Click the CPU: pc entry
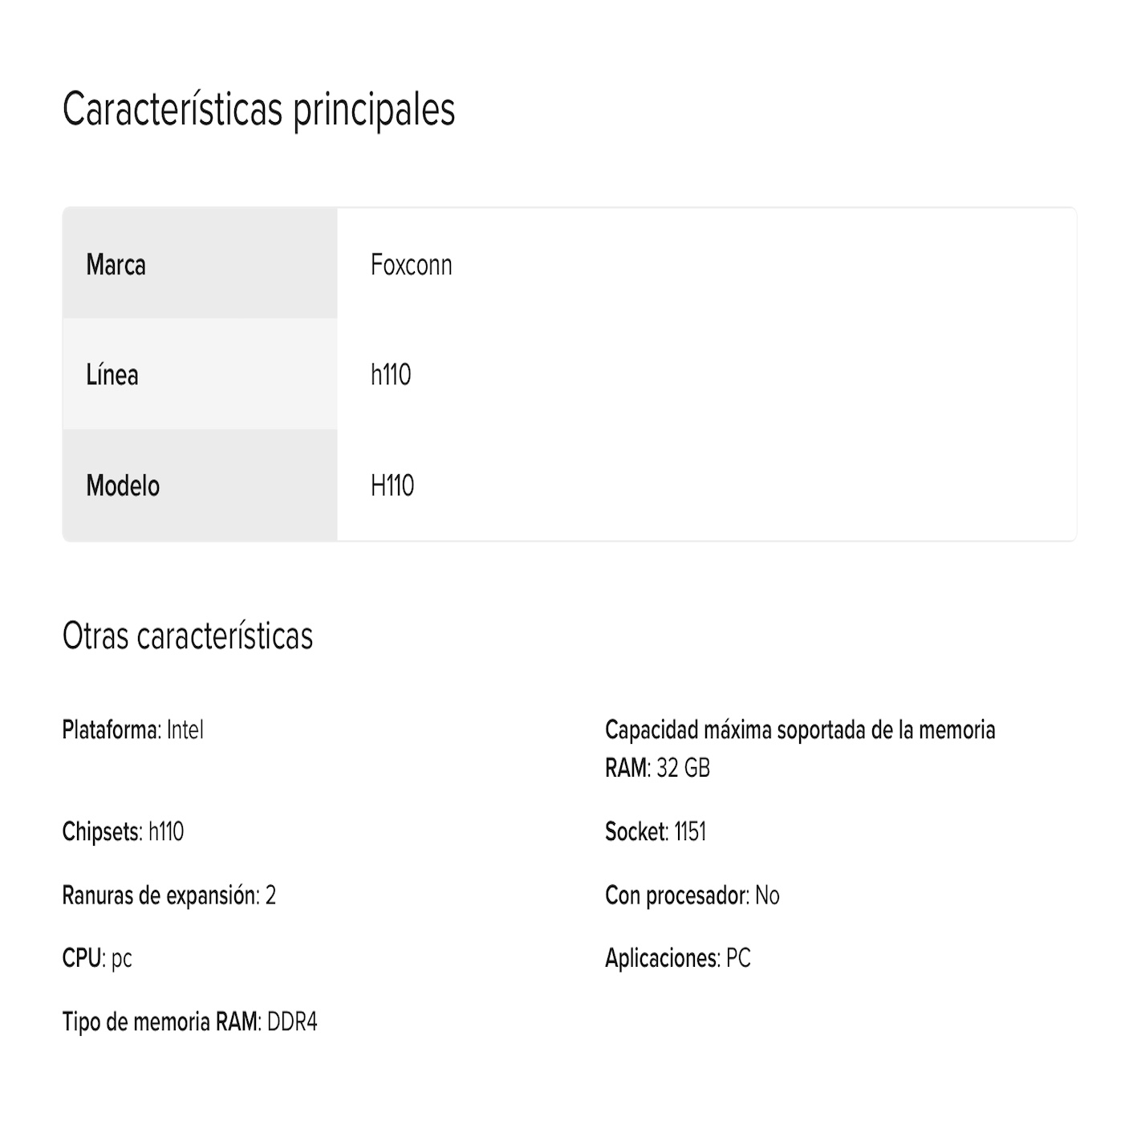 click(97, 958)
